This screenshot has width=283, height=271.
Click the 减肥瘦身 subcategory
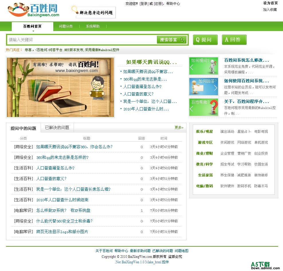(x=244, y=175)
